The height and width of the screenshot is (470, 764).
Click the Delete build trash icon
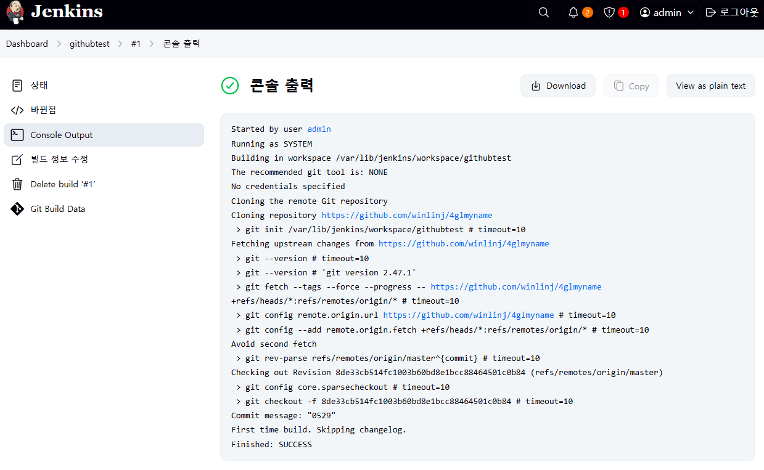17,184
